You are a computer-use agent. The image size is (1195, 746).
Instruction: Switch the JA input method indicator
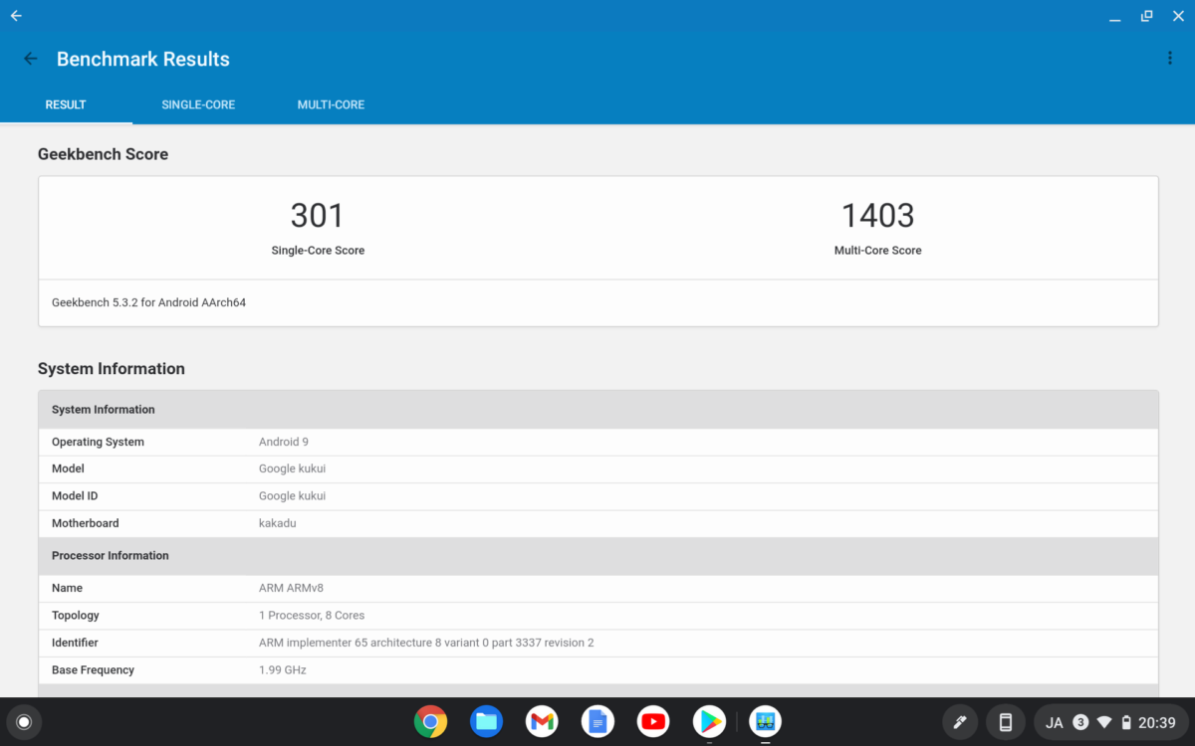point(1055,723)
